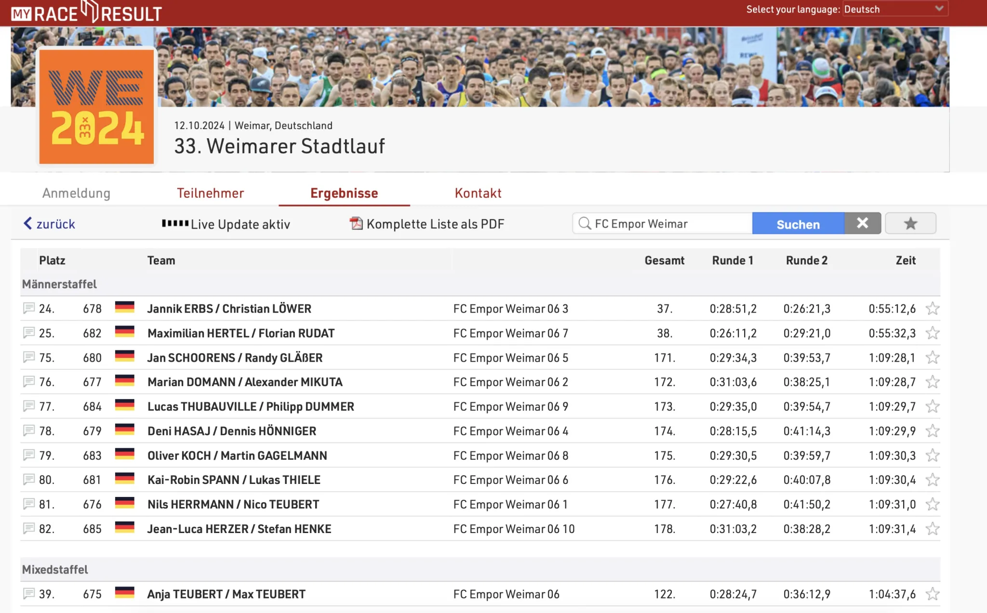Toggle favorite star for Oliver KOCH team
This screenshot has height=613, width=987.
tap(933, 455)
